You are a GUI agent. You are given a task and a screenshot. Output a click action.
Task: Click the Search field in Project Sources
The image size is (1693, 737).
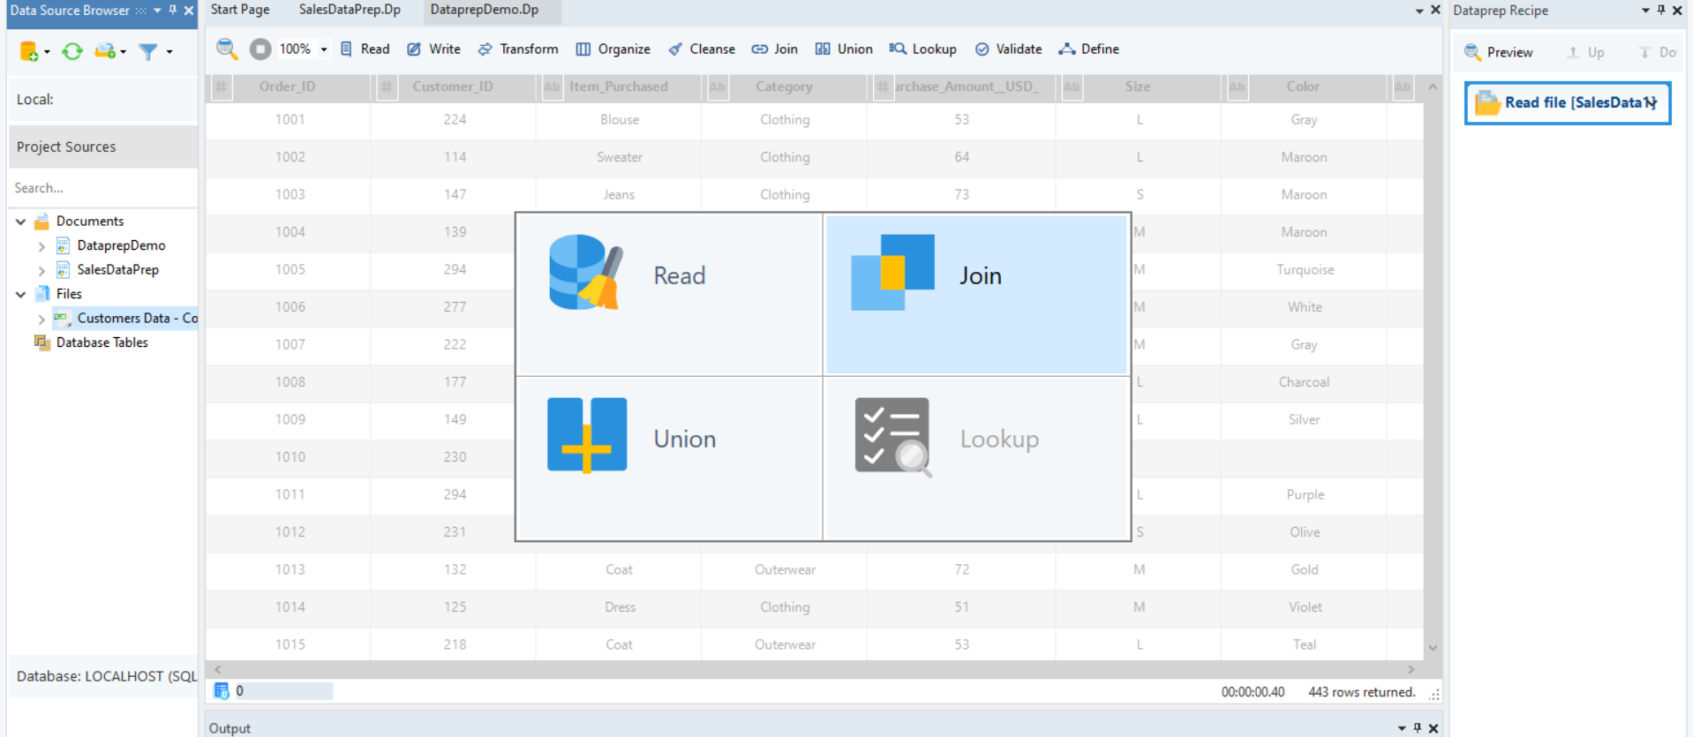pyautogui.click(x=102, y=188)
